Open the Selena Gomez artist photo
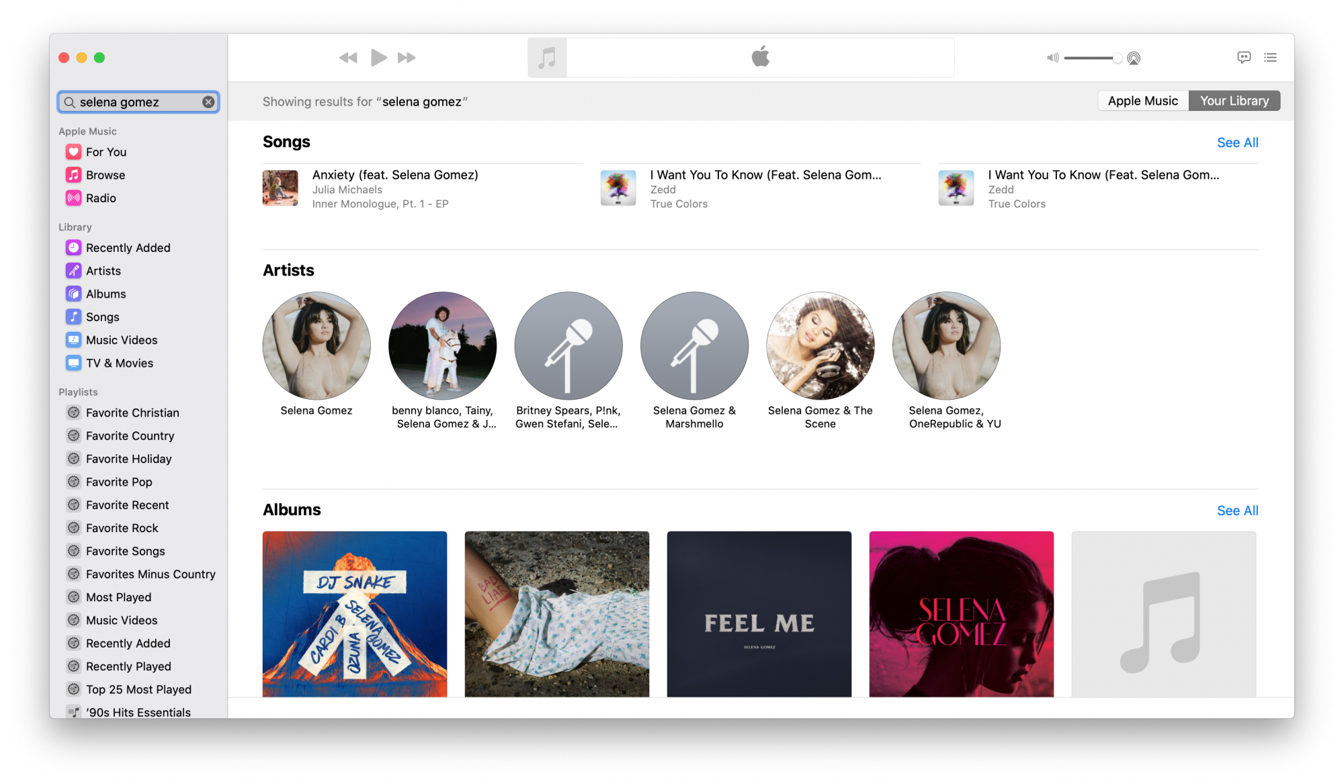This screenshot has height=784, width=1344. coord(317,345)
